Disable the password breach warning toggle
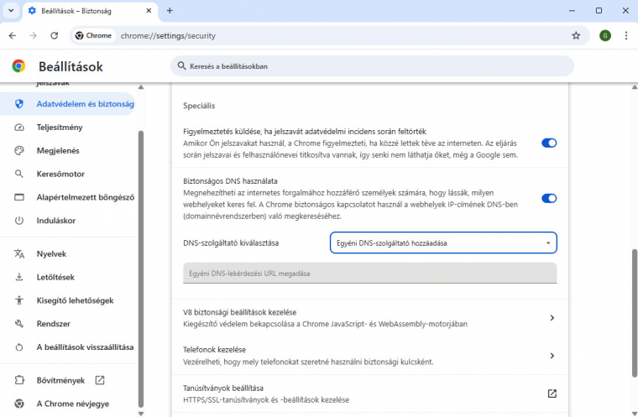The height and width of the screenshot is (417, 638). pos(549,143)
